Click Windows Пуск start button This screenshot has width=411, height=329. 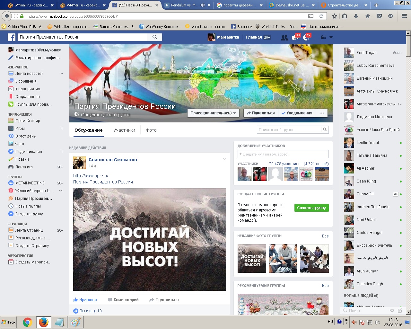9,322
